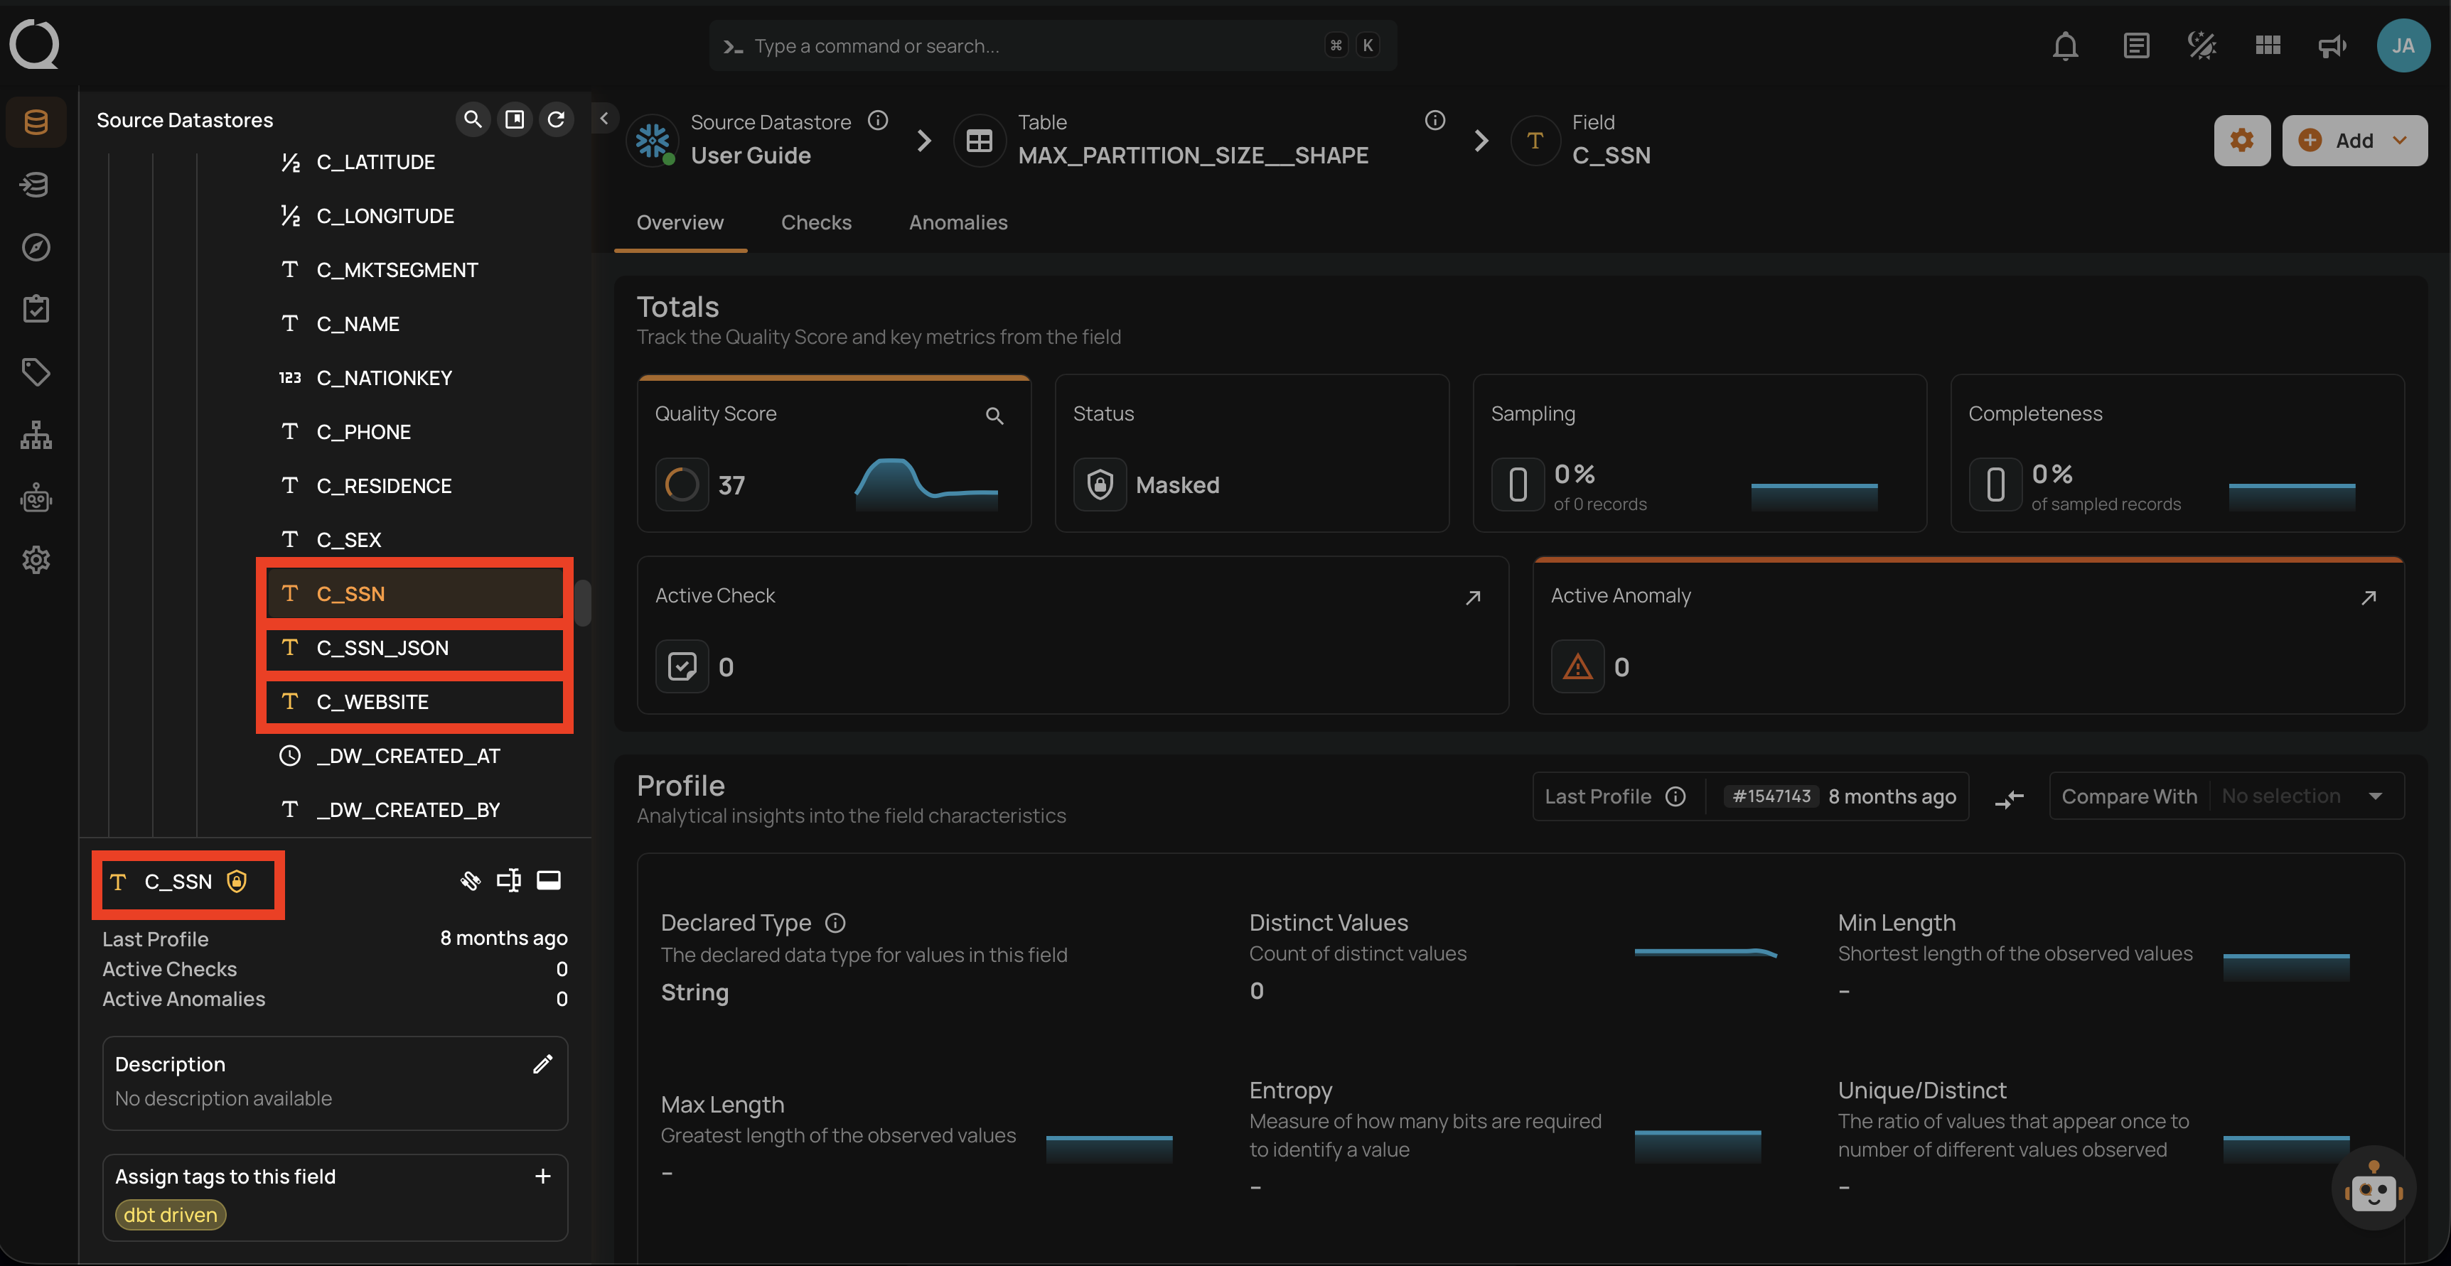
Task: Open the Add dropdown button
Action: pyautogui.click(x=2354, y=141)
